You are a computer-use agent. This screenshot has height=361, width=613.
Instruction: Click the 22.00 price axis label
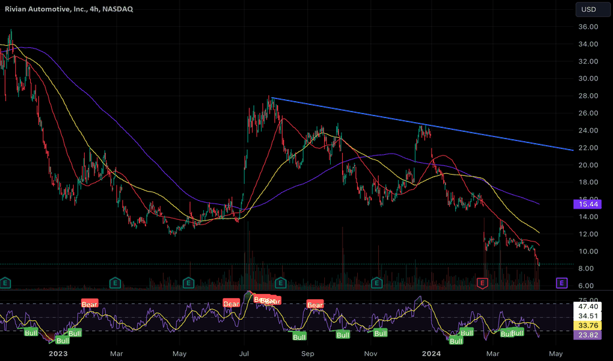pos(588,148)
